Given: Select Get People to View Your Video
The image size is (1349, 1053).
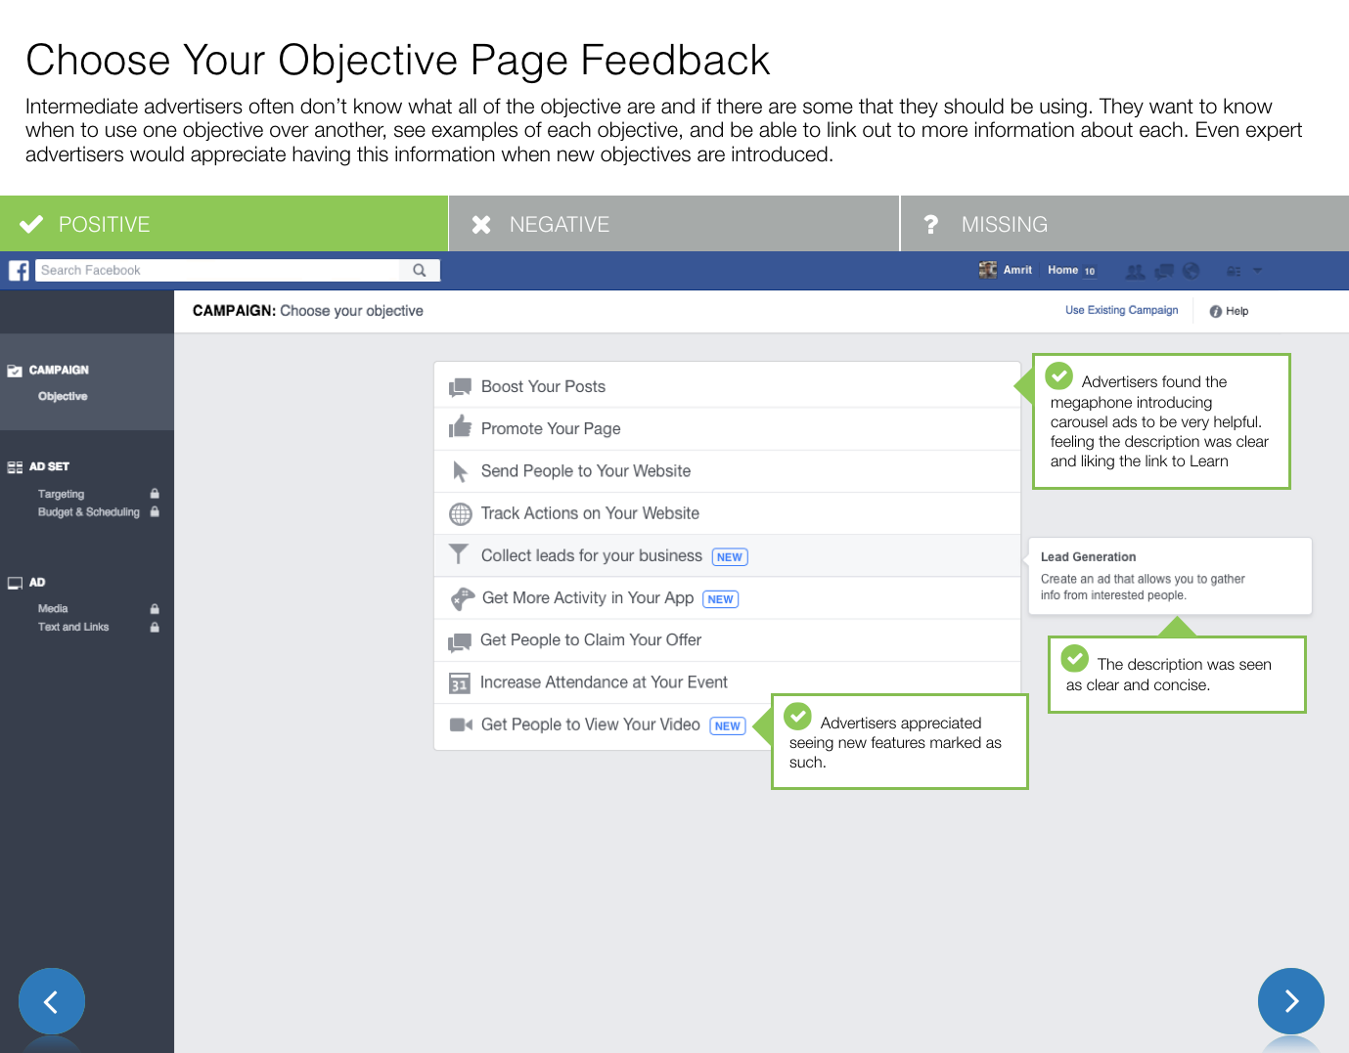Looking at the screenshot, I should click(603, 724).
